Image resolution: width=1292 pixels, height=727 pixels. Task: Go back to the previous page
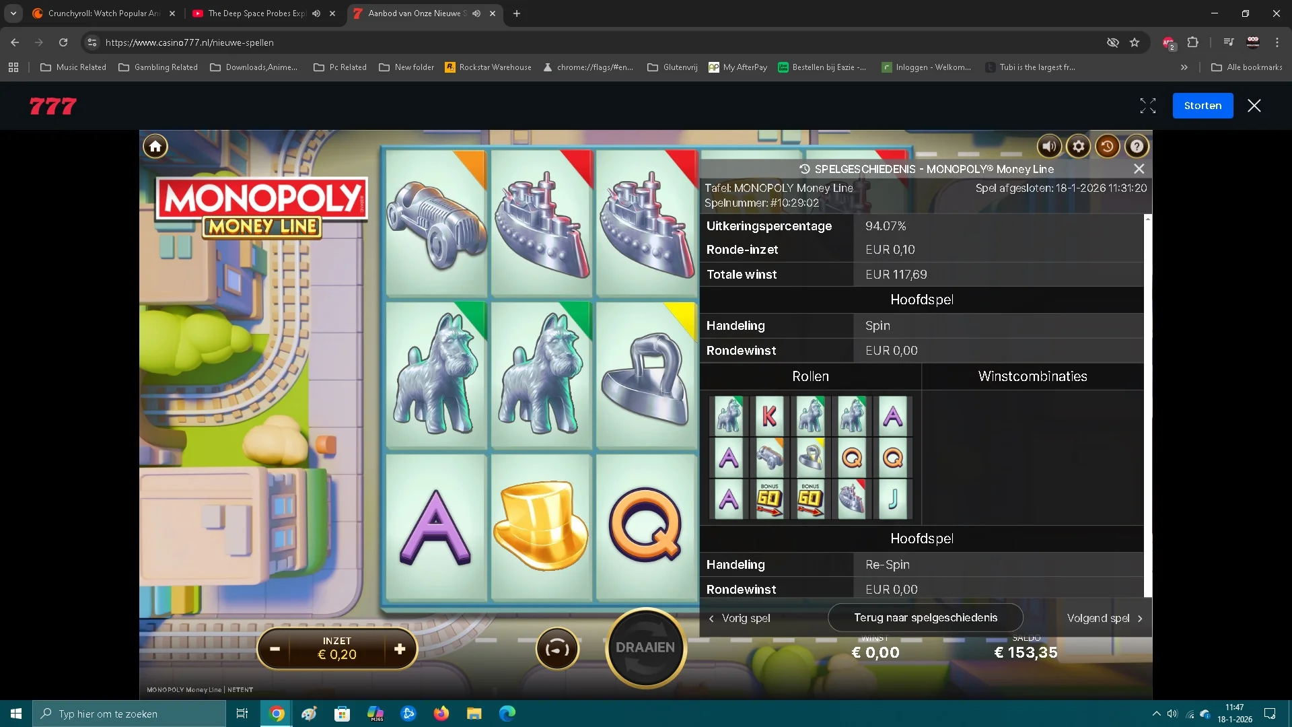[15, 42]
